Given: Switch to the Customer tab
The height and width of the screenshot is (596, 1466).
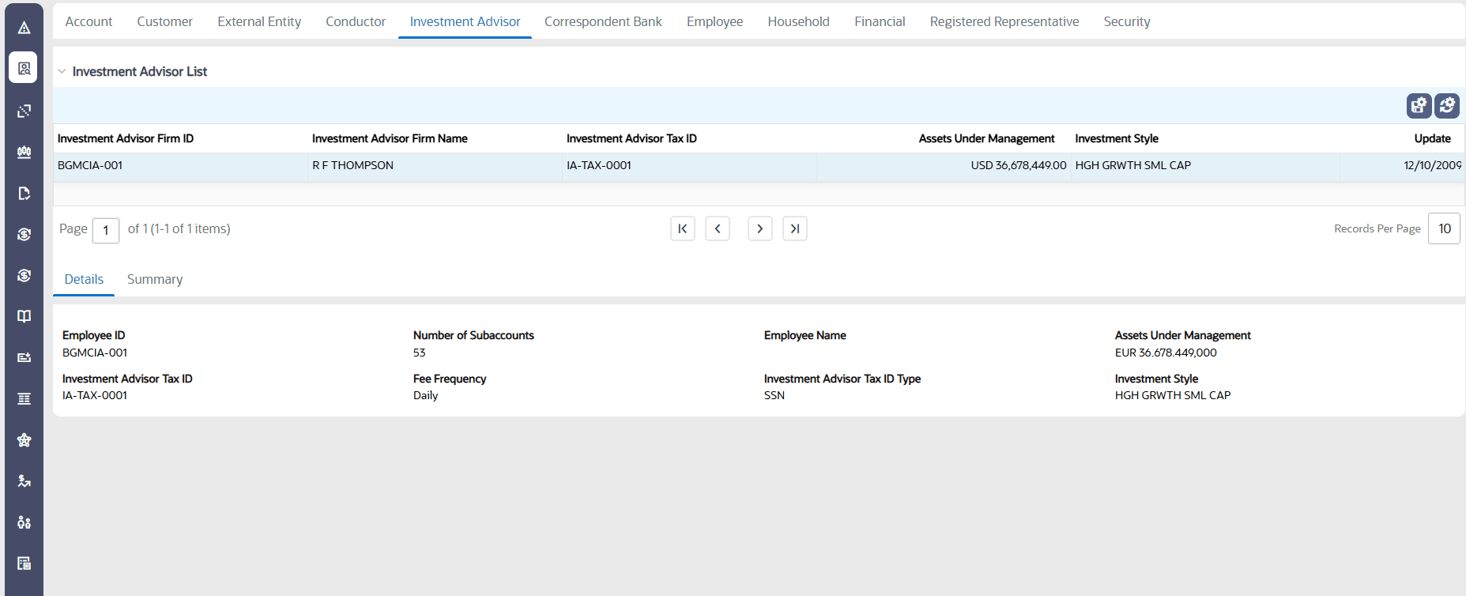Looking at the screenshot, I should click(x=164, y=21).
